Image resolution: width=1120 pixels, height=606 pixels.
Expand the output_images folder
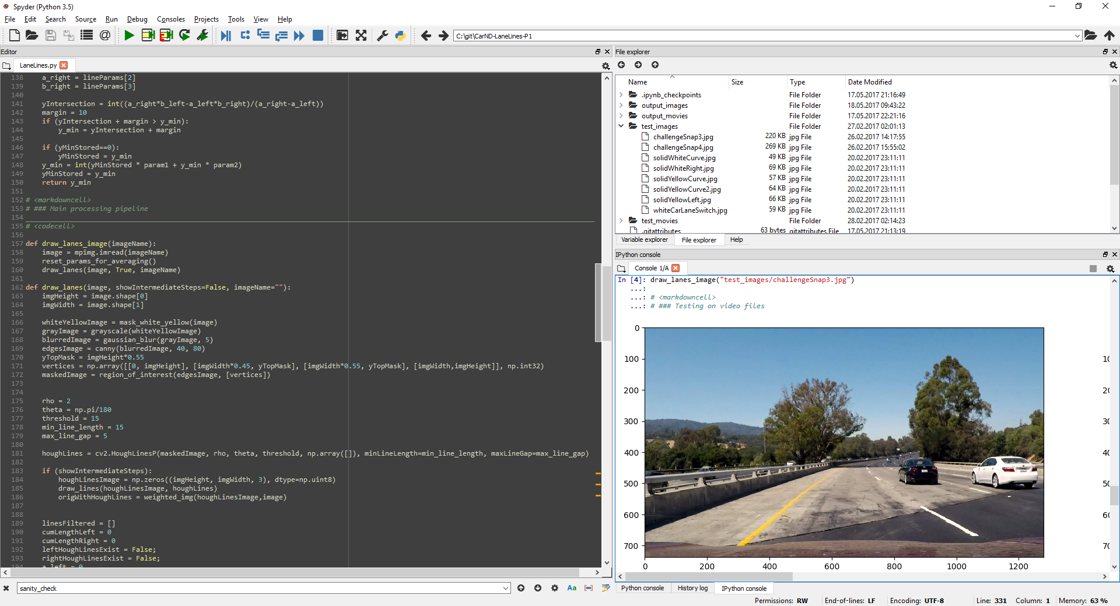point(621,105)
